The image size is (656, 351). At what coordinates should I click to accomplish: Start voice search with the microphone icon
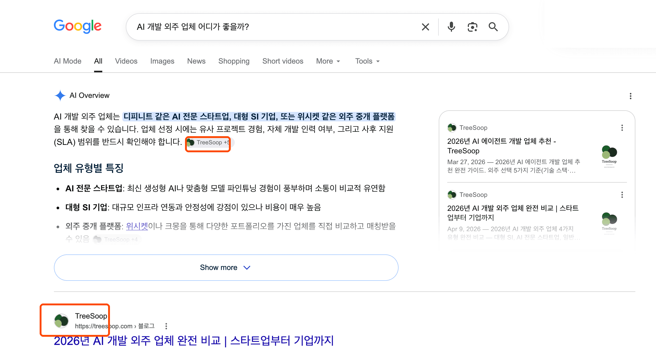tap(451, 27)
